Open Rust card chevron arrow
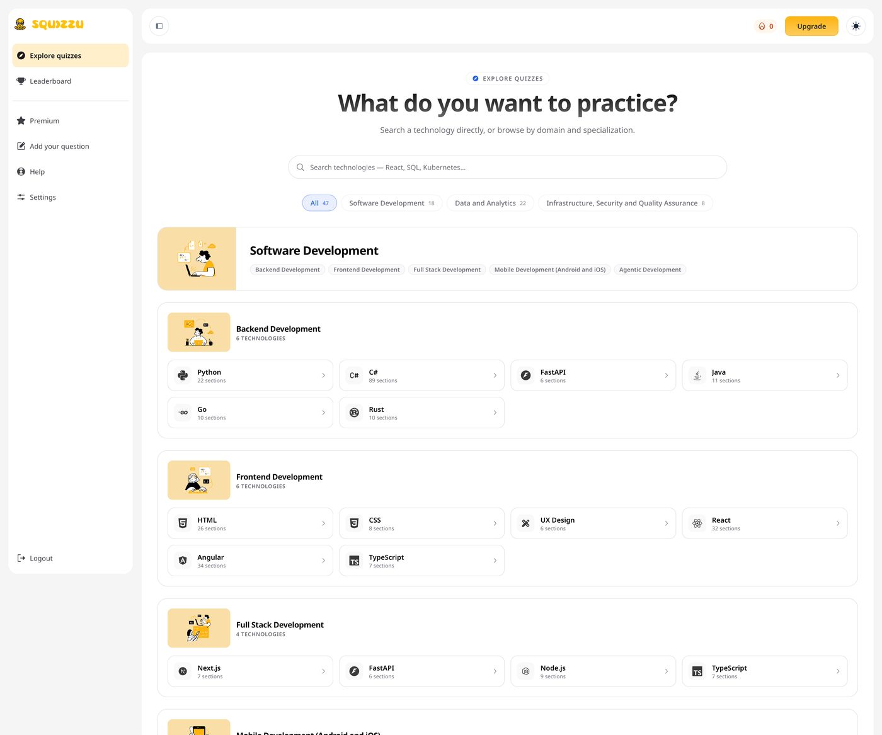882x735 pixels. tap(495, 413)
